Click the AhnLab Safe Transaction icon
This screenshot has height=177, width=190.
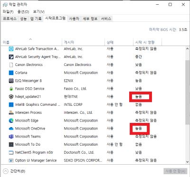click(x=11, y=49)
